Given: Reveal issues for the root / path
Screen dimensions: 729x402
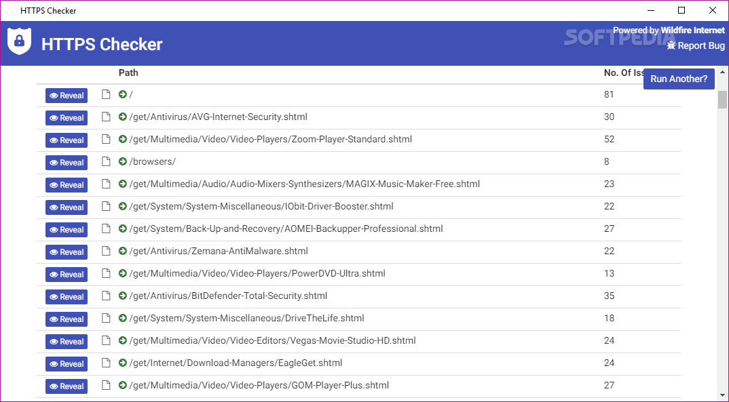Looking at the screenshot, I should (67, 96).
